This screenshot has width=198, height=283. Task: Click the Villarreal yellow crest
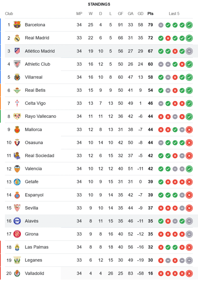(17, 77)
